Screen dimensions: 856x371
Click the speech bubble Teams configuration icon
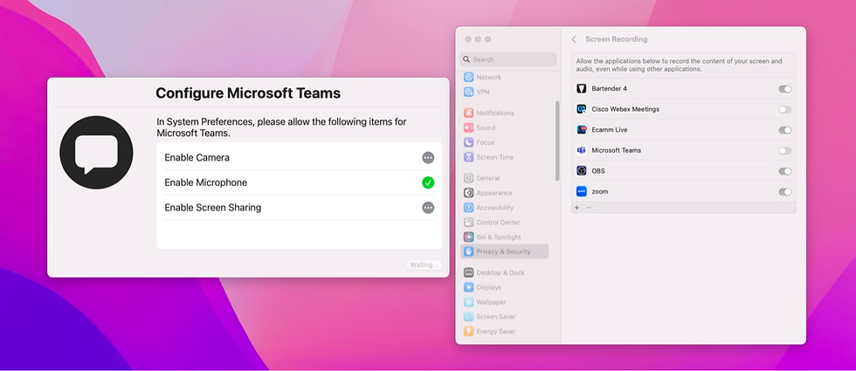coord(96,152)
